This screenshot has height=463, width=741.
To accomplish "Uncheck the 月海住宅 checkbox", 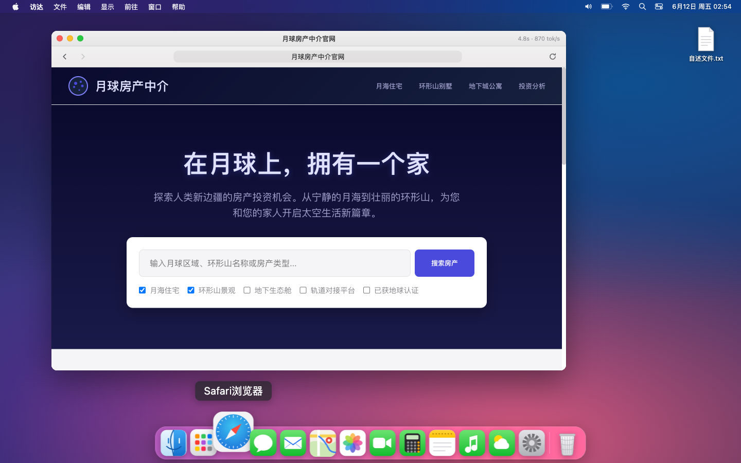I will [143, 290].
